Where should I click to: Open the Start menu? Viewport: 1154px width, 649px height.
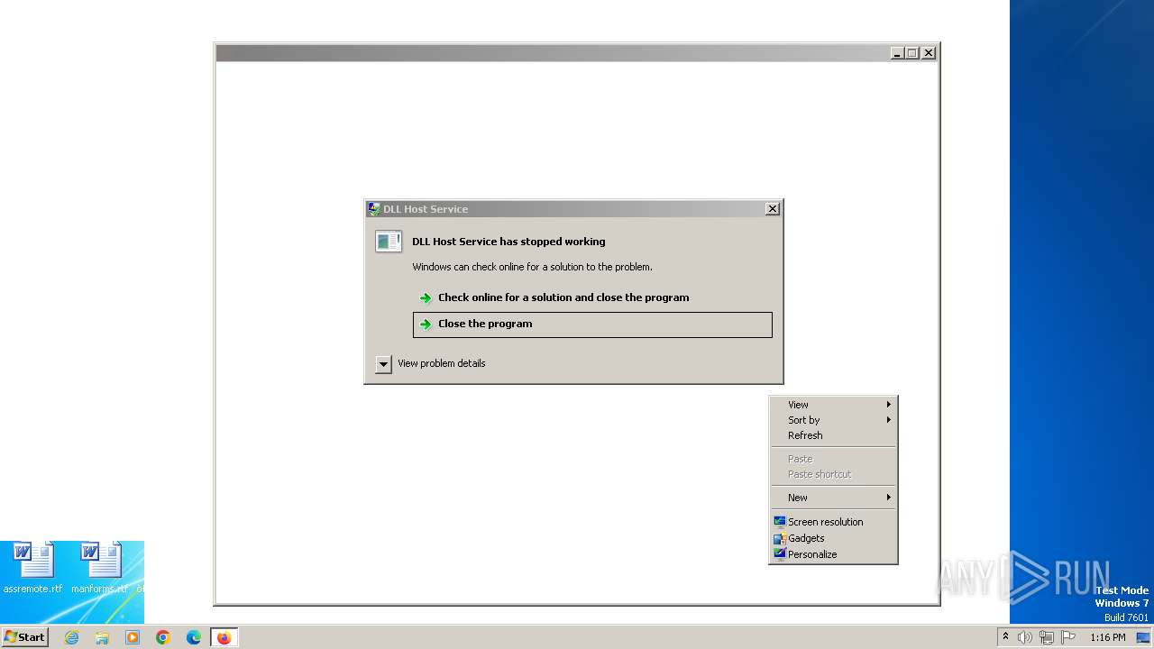[x=24, y=637]
